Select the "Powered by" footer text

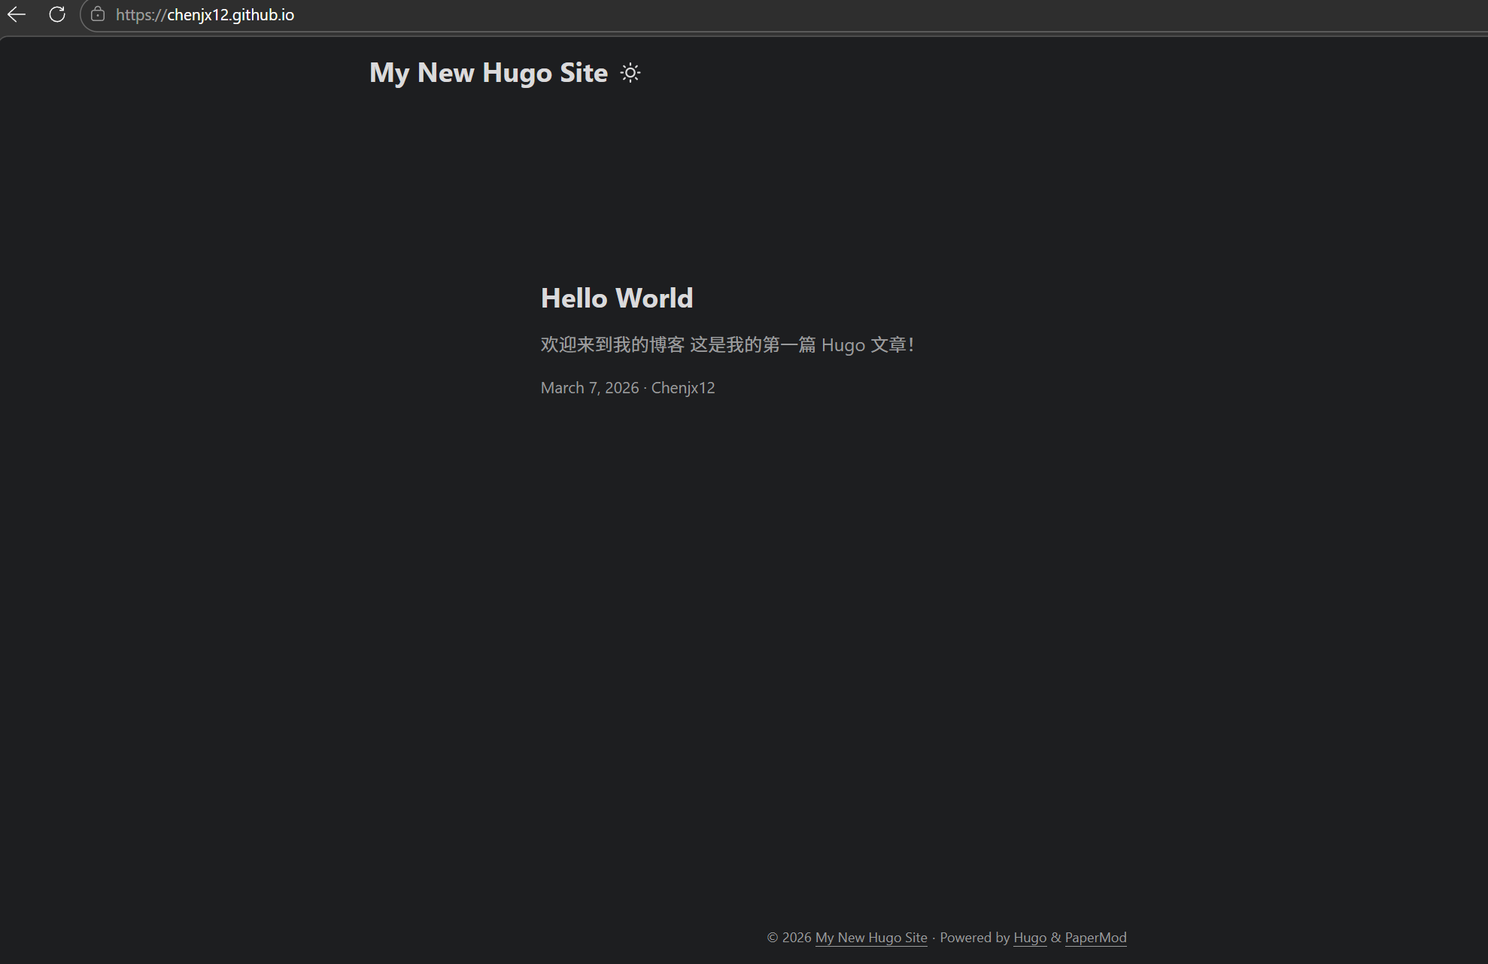click(975, 938)
